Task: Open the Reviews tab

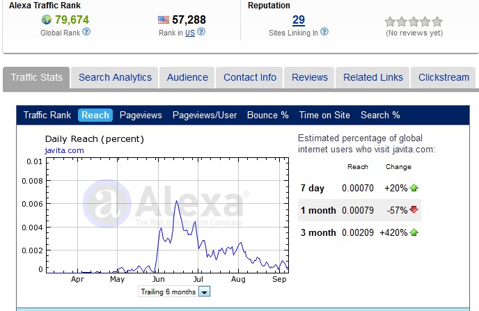Action: click(309, 77)
